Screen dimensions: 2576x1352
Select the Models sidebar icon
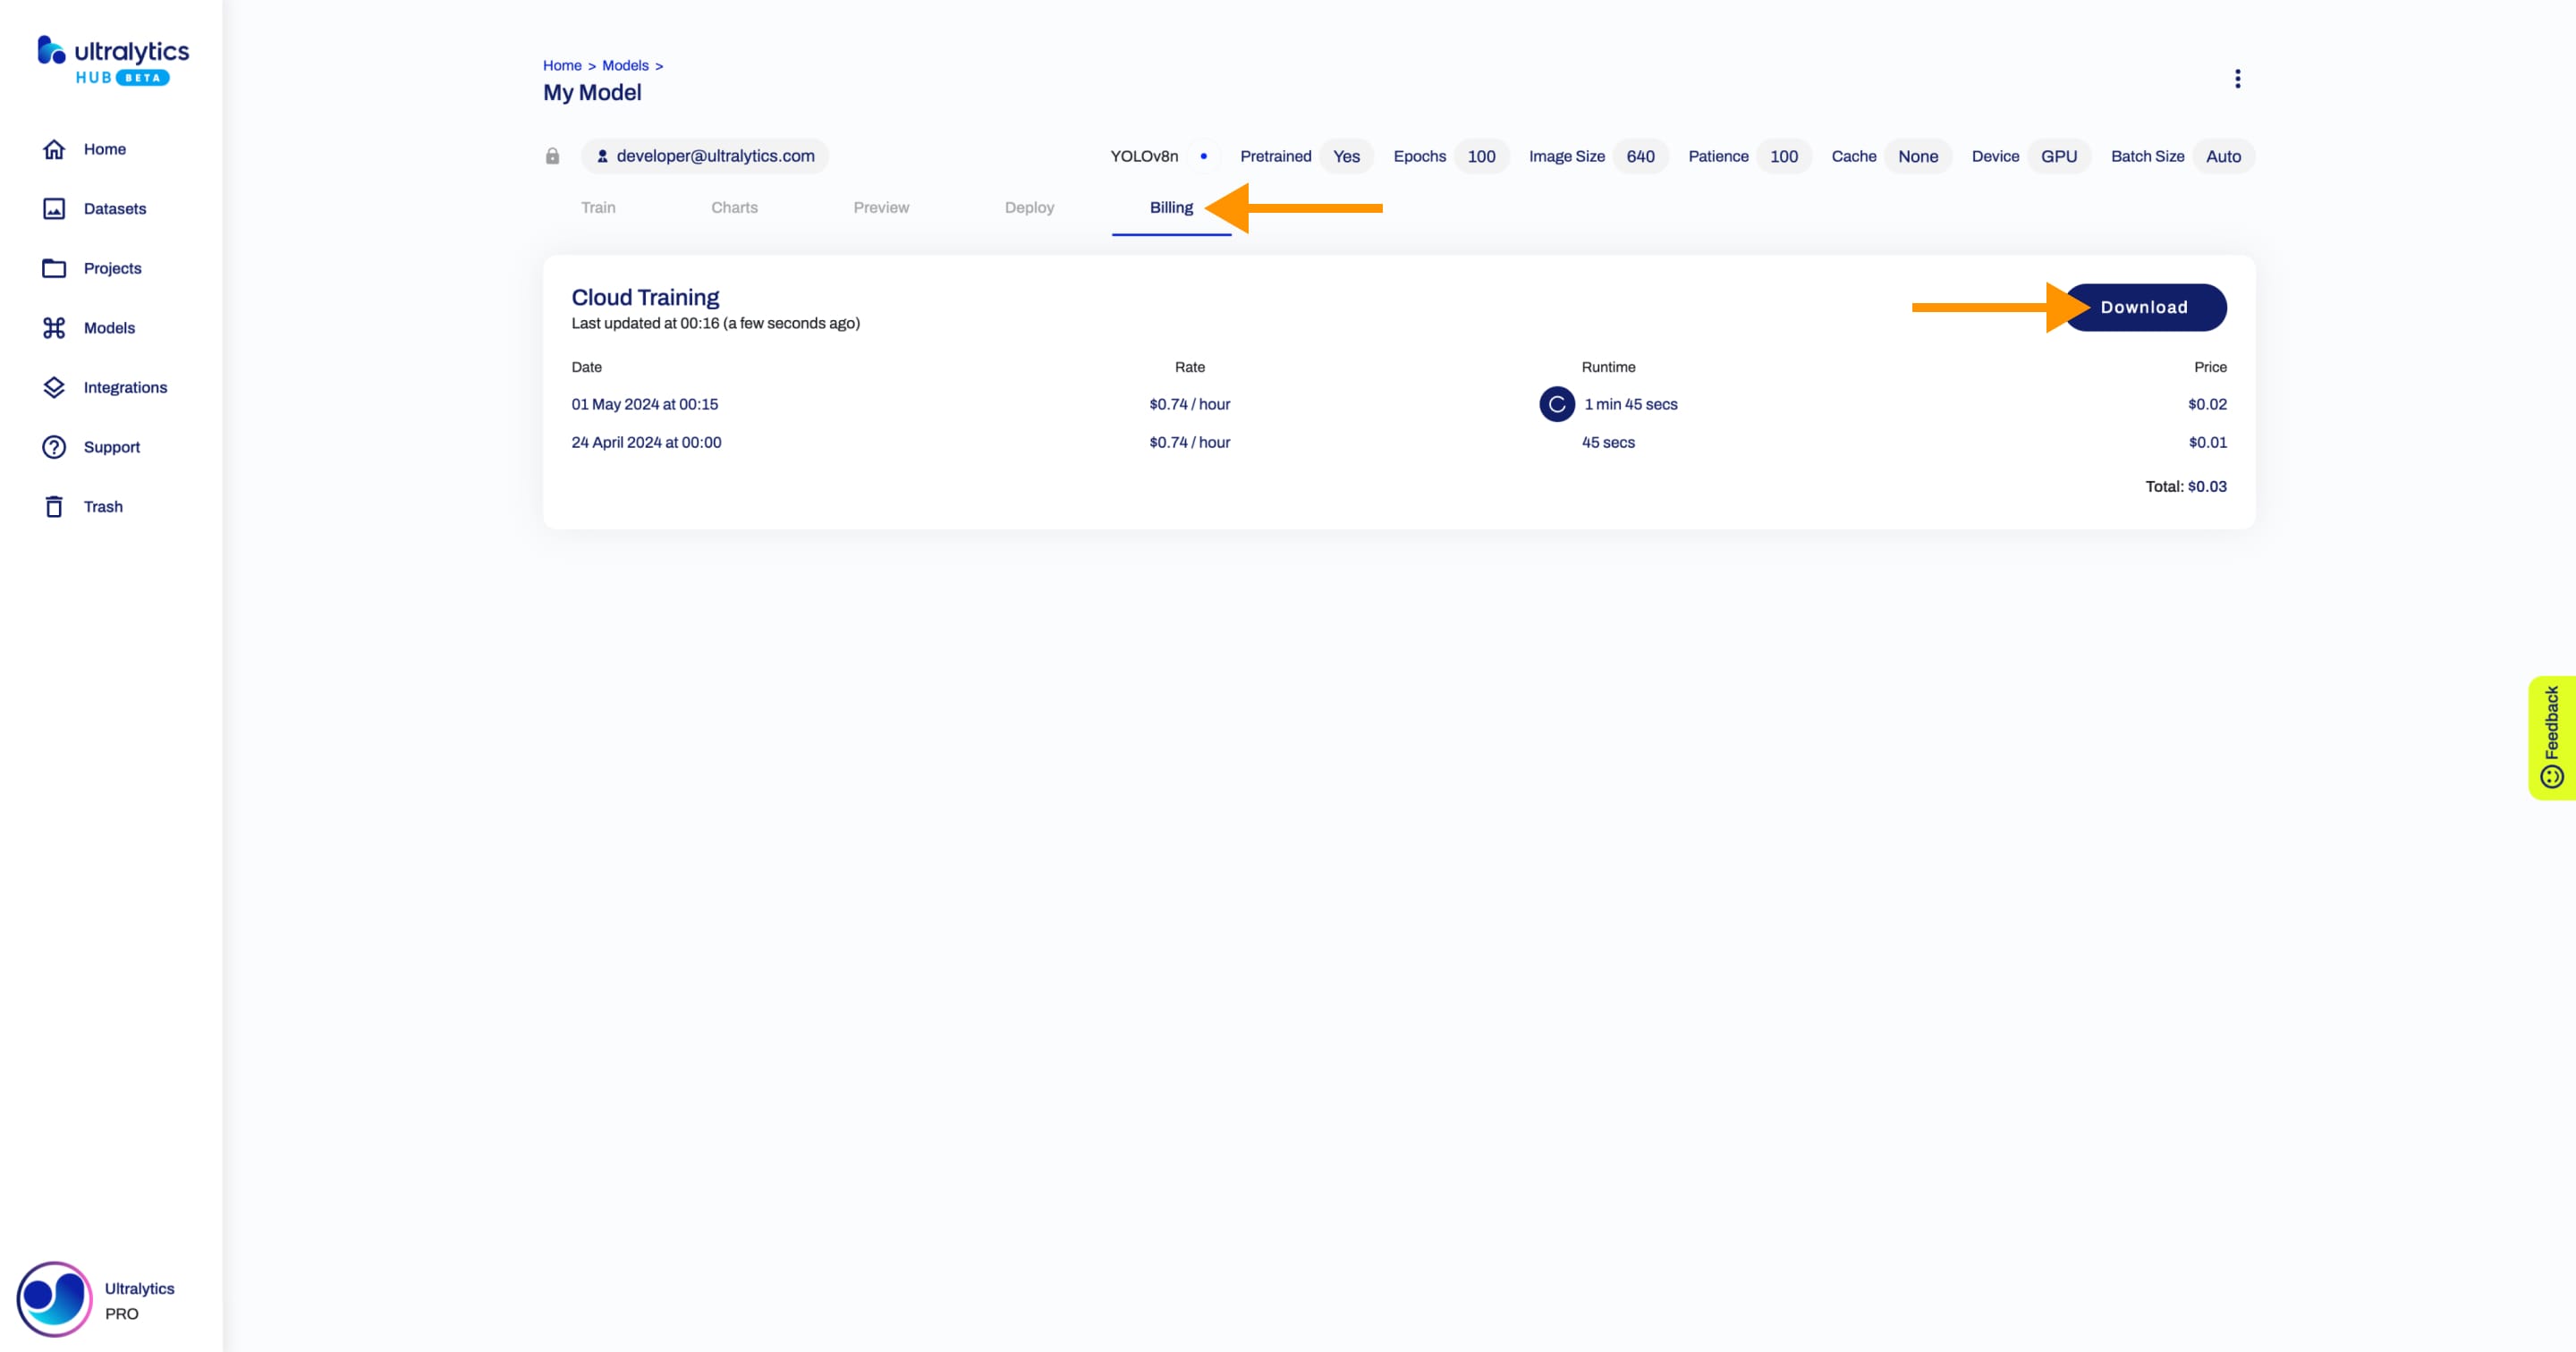[51, 327]
